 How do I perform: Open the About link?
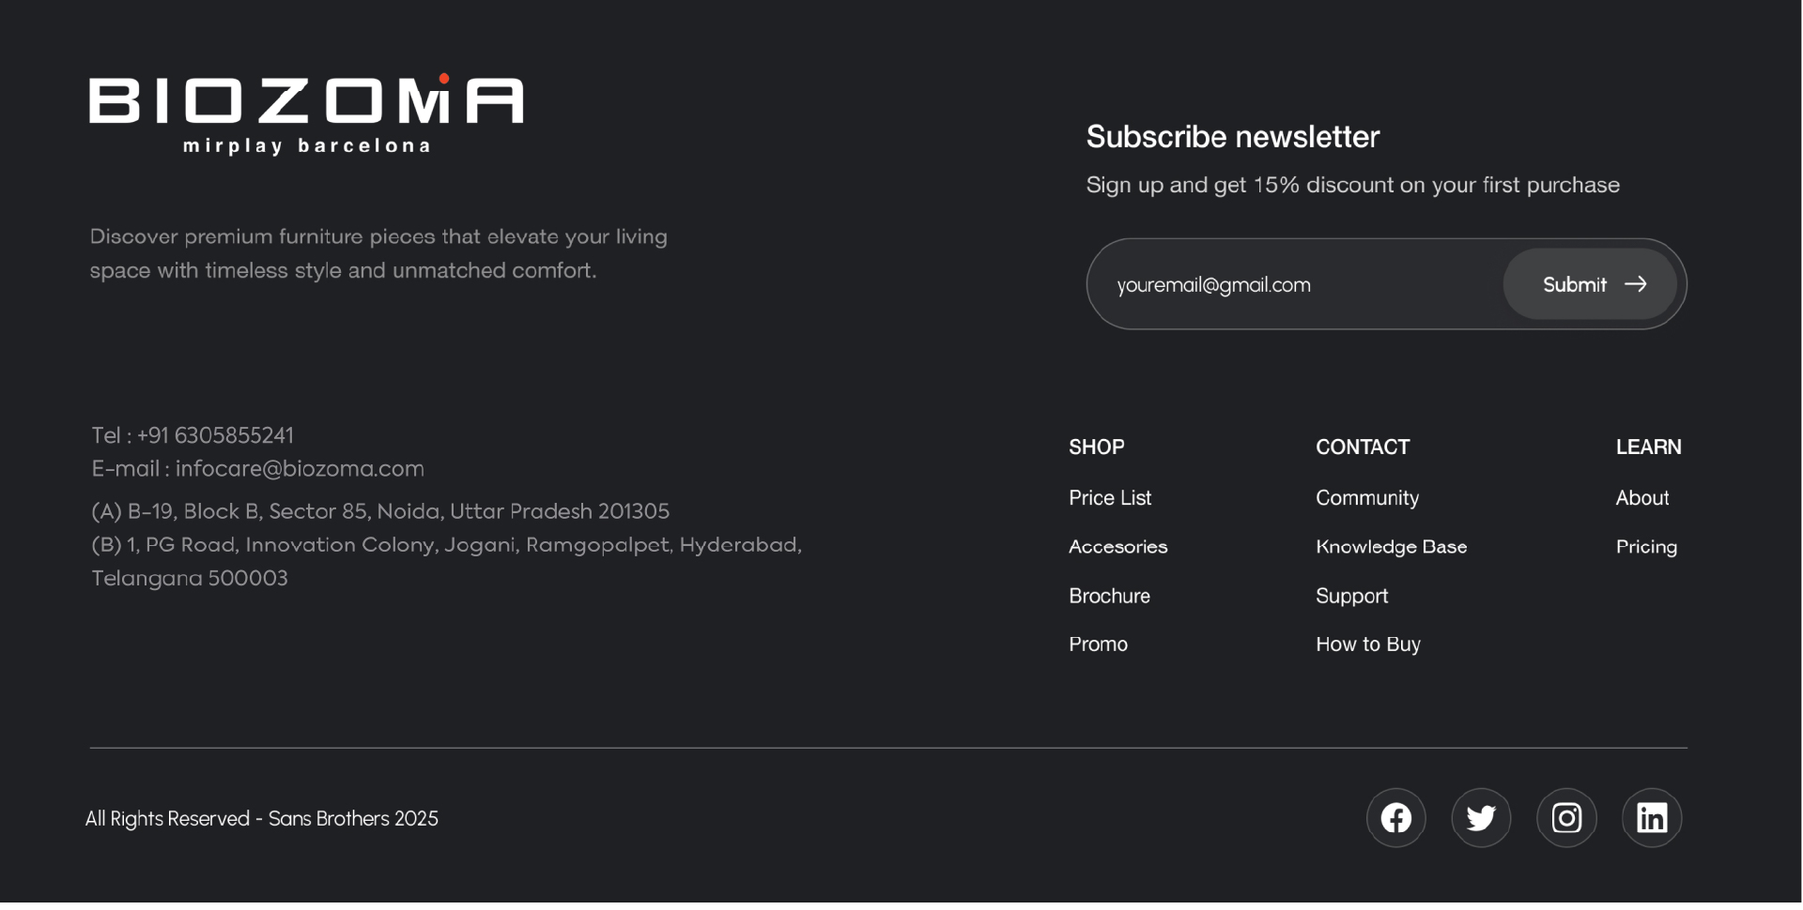[1641, 498]
